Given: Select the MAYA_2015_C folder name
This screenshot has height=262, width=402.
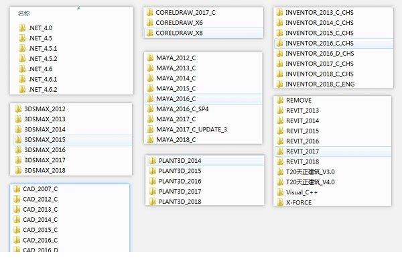Looking at the screenshot, I should [x=176, y=88].
